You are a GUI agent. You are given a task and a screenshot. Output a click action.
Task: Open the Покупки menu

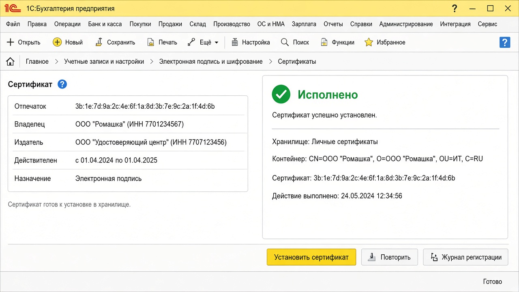(x=140, y=24)
